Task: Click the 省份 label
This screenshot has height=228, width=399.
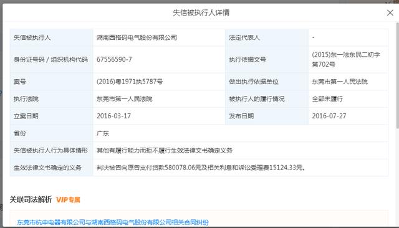Action: [x=19, y=133]
